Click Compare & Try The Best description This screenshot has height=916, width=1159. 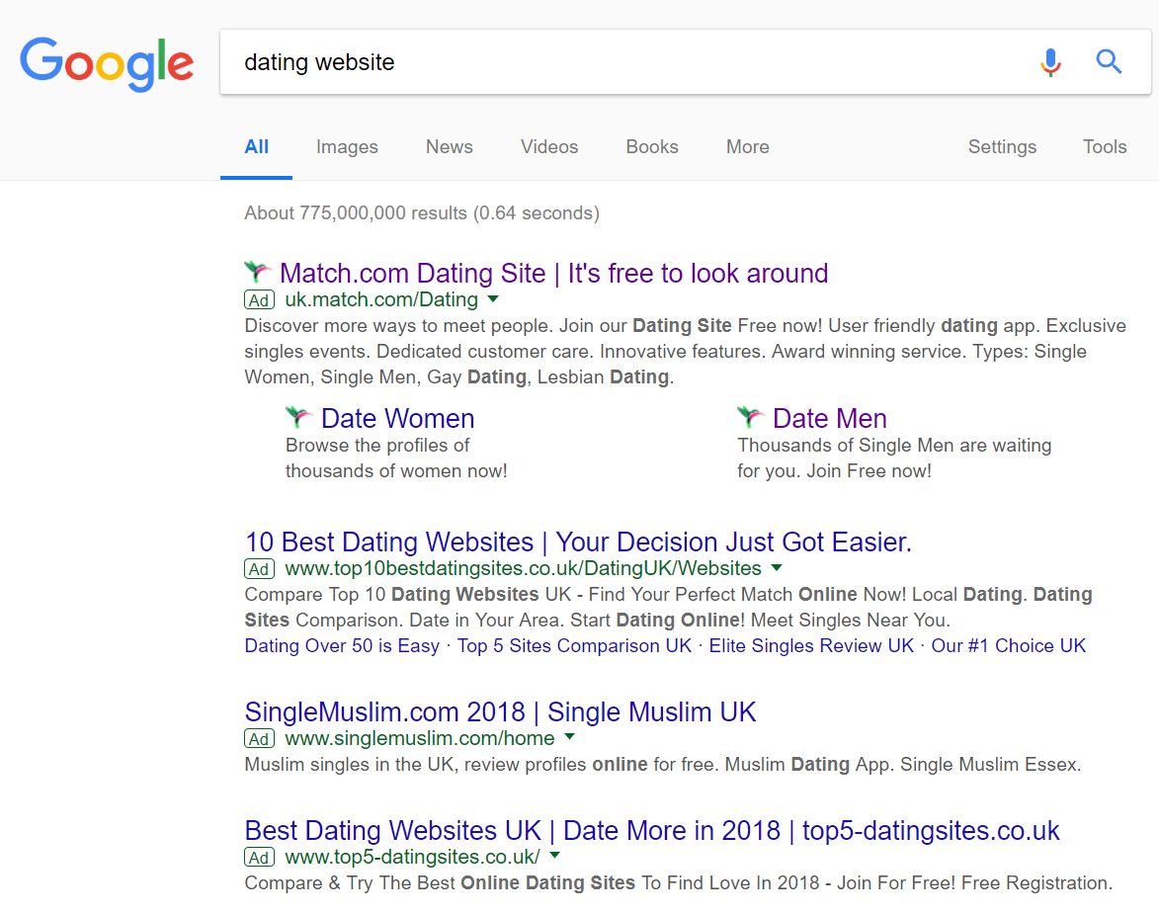point(679,882)
